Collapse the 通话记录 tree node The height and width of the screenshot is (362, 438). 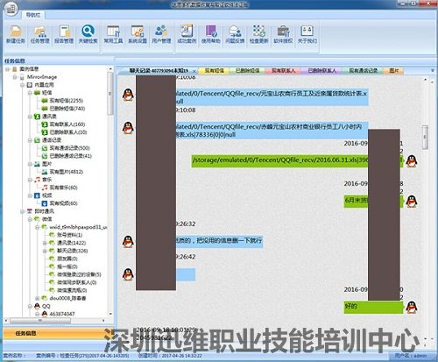pyautogui.click(x=30, y=140)
